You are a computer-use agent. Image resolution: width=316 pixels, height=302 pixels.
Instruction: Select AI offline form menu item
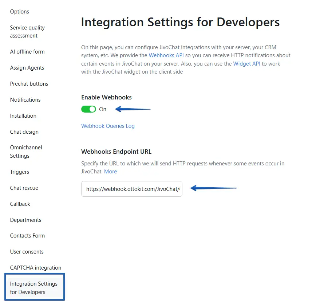pos(27,52)
